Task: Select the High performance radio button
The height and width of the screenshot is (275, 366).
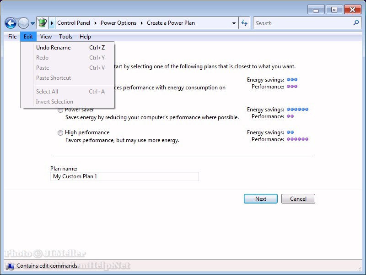Action: pyautogui.click(x=60, y=133)
